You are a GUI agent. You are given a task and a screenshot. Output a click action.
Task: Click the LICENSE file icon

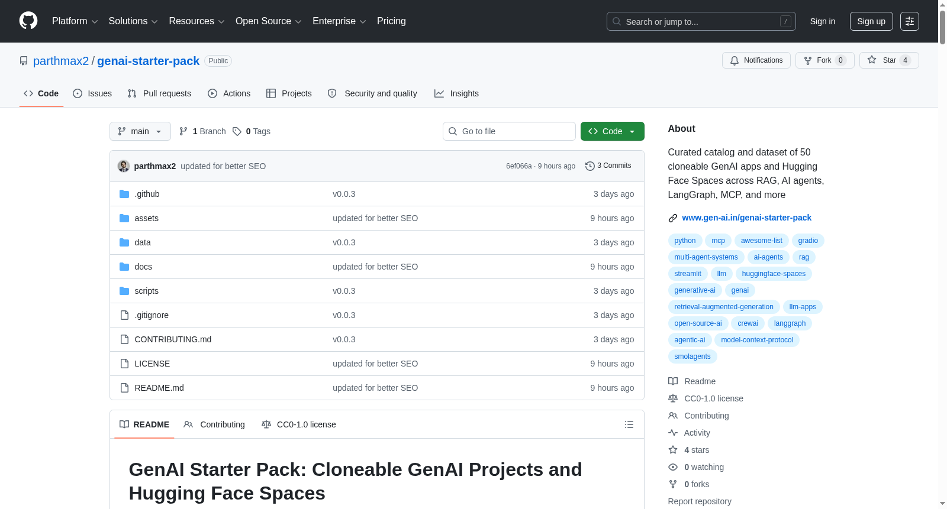click(x=124, y=364)
